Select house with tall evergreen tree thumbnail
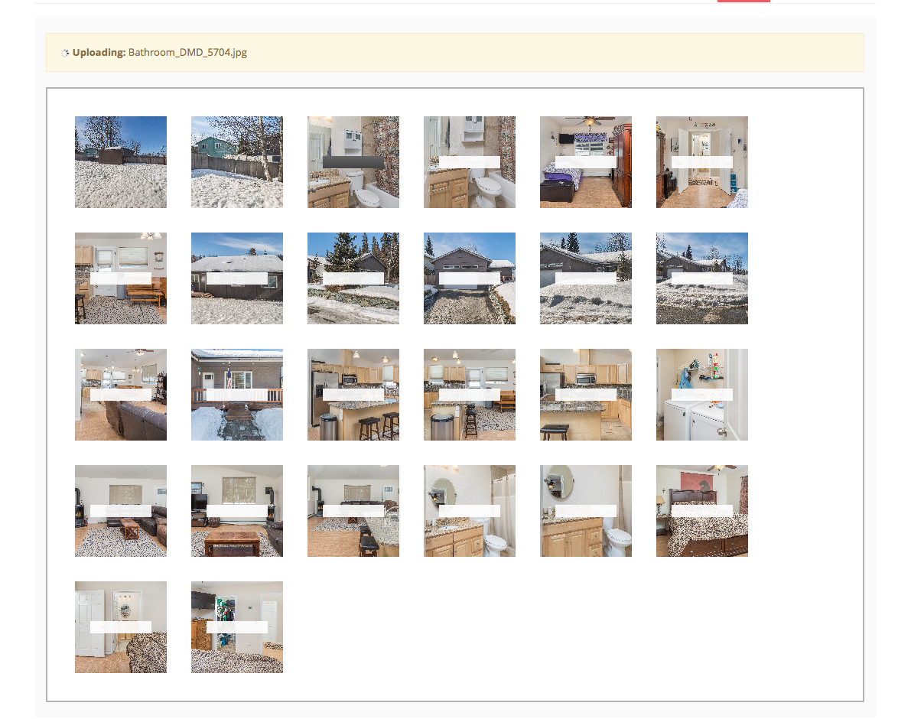This screenshot has width=898, height=719. click(x=353, y=278)
